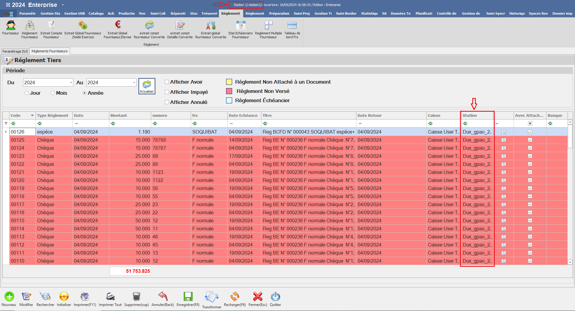The image size is (575, 311).
Task: Open filter operator for Station column
Action: pos(465,123)
